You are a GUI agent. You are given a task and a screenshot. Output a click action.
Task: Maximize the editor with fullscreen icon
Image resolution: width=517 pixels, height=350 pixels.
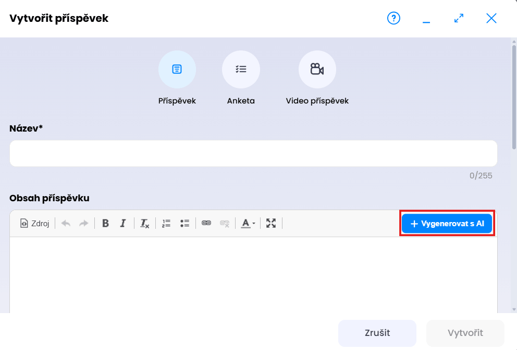[x=271, y=224]
